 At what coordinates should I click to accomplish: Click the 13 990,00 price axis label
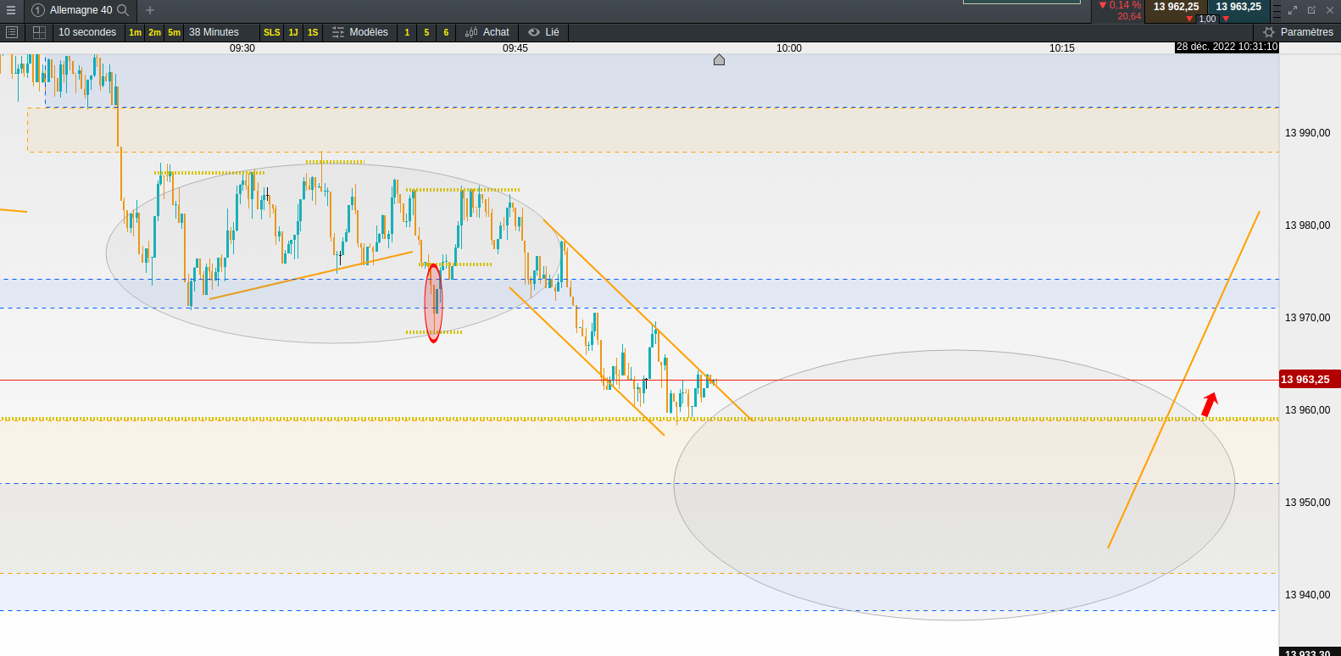coord(1308,133)
